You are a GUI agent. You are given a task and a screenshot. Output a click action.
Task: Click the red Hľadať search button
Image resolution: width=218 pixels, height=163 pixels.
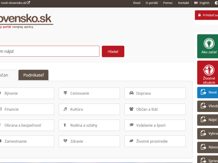tap(113, 51)
